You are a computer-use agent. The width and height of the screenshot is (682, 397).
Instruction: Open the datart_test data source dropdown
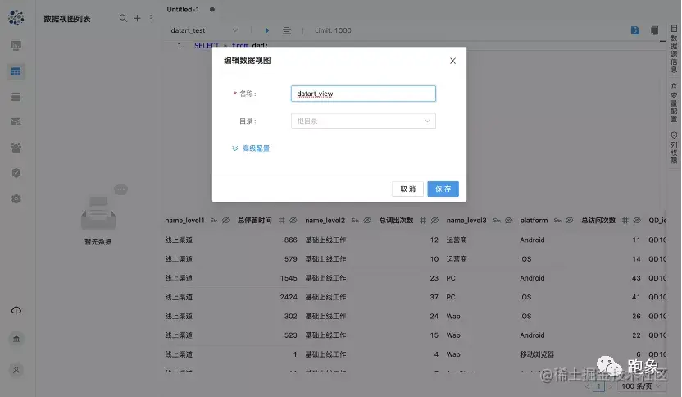pyautogui.click(x=204, y=30)
